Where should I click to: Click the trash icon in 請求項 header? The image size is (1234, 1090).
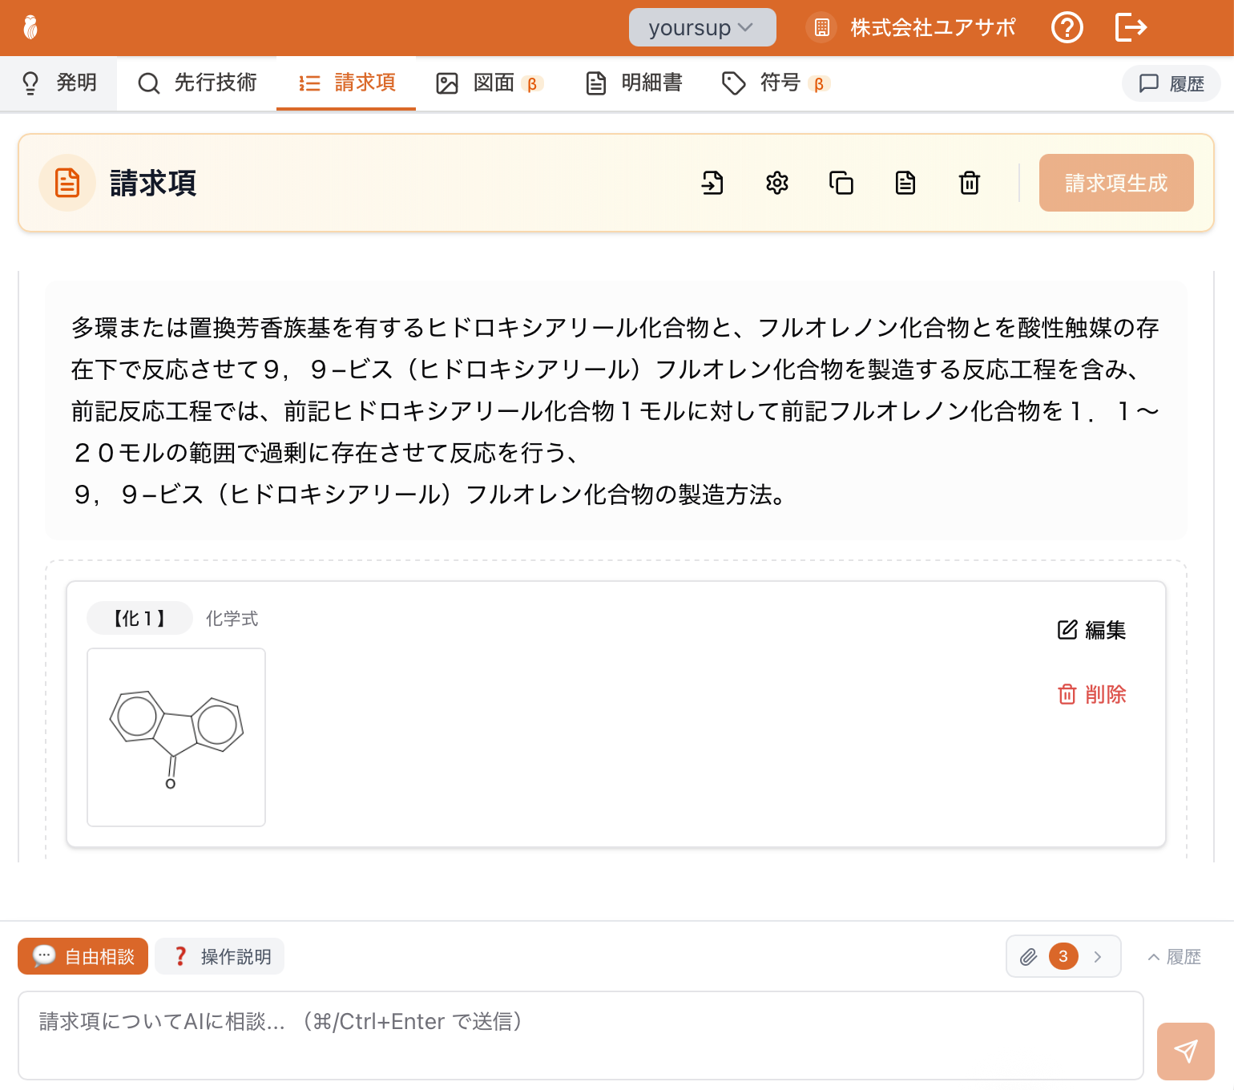point(970,183)
